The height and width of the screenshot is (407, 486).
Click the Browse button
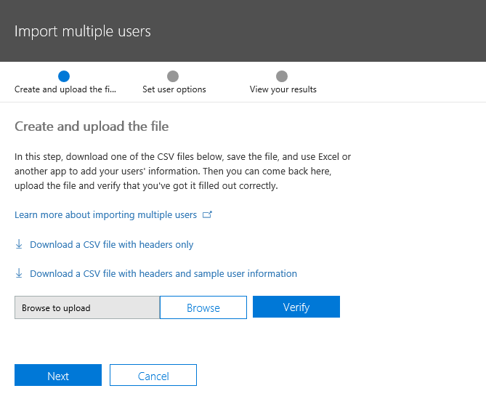point(203,307)
